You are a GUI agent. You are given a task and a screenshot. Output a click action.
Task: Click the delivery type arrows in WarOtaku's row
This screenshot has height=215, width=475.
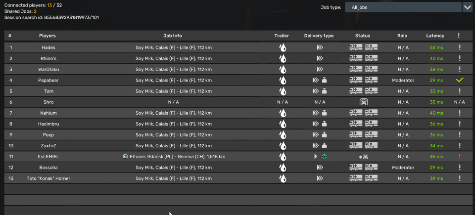pos(319,69)
